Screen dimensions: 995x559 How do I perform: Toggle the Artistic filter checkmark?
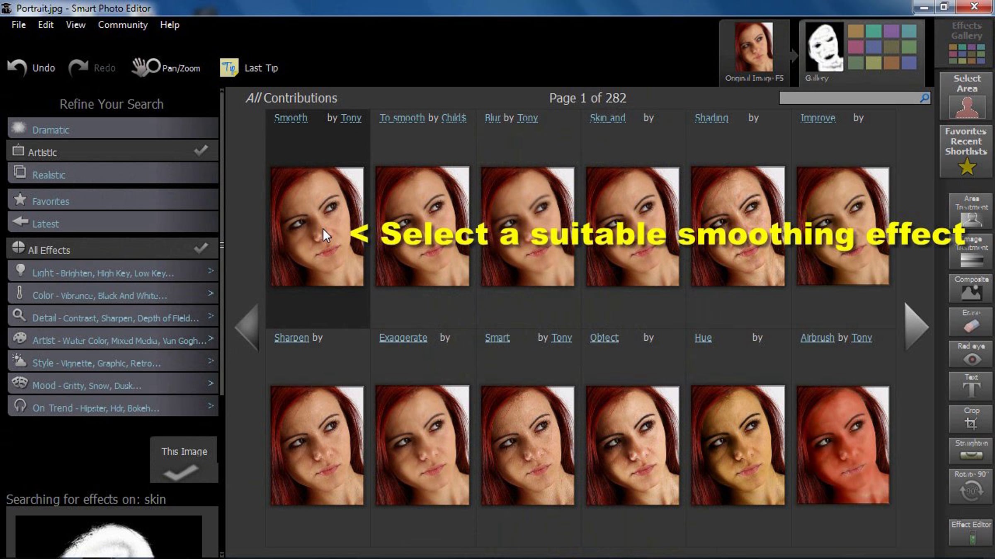click(201, 151)
